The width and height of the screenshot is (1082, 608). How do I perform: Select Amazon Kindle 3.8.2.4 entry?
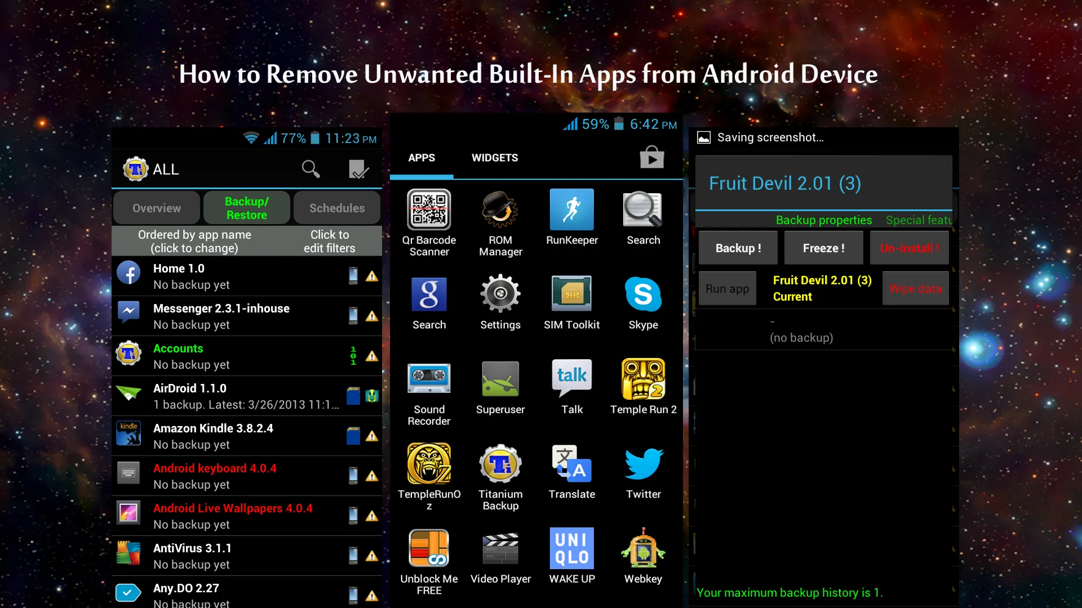click(x=247, y=436)
